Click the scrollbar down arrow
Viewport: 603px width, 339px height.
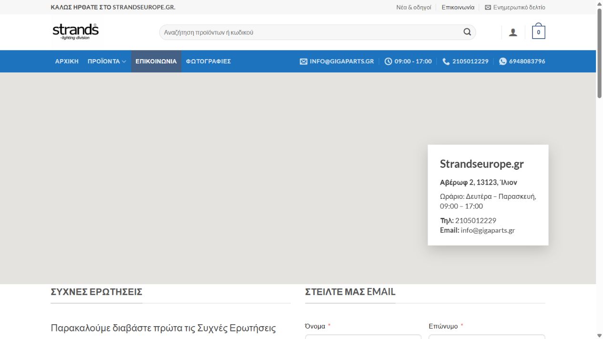point(600,335)
